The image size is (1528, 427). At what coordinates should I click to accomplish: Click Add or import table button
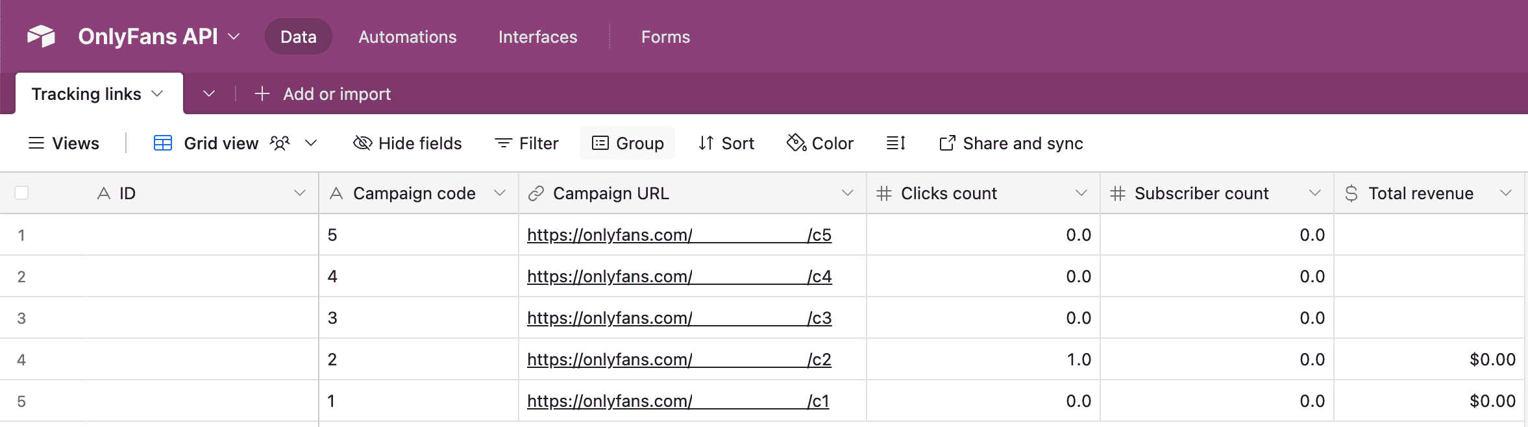pyautogui.click(x=323, y=93)
